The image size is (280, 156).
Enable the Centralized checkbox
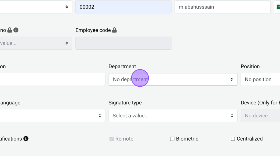point(233,139)
